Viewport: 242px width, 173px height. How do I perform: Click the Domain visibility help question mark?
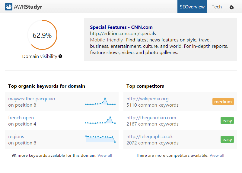[60, 56]
